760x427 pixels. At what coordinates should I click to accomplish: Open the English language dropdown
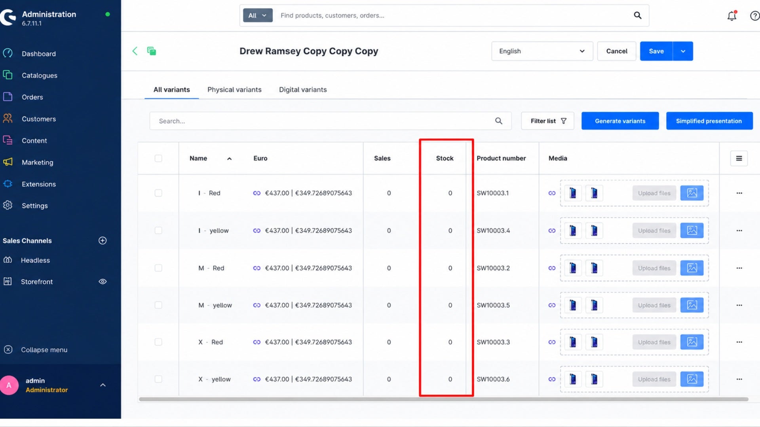coord(542,51)
